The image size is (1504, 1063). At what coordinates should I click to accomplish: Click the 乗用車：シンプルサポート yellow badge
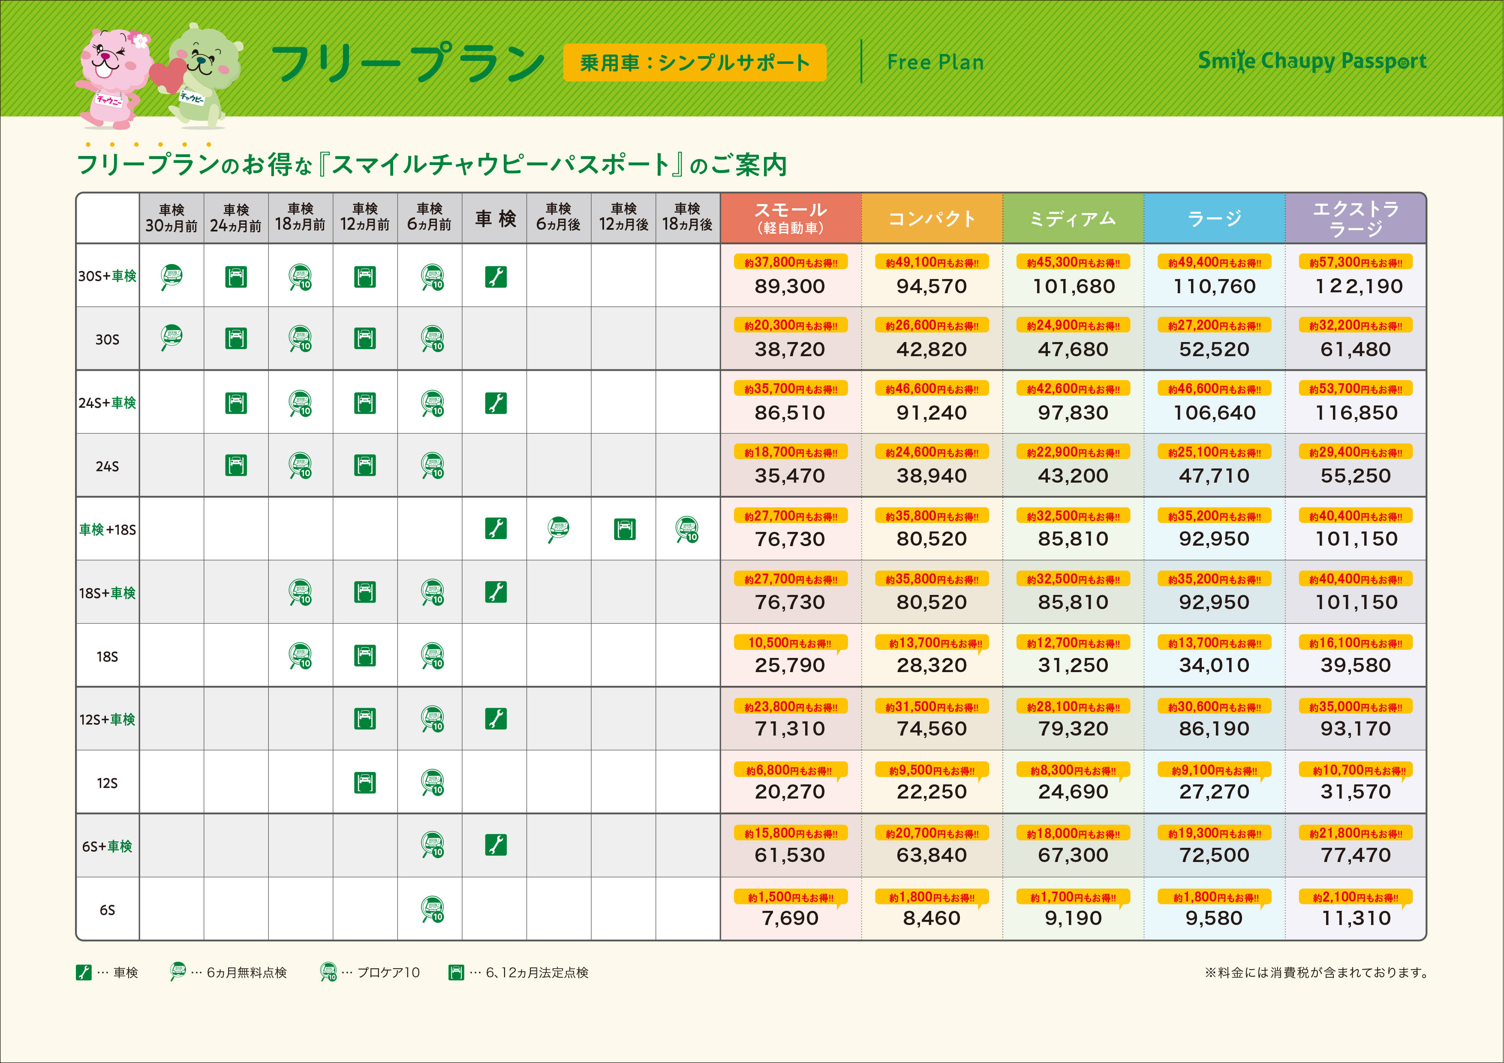[695, 63]
